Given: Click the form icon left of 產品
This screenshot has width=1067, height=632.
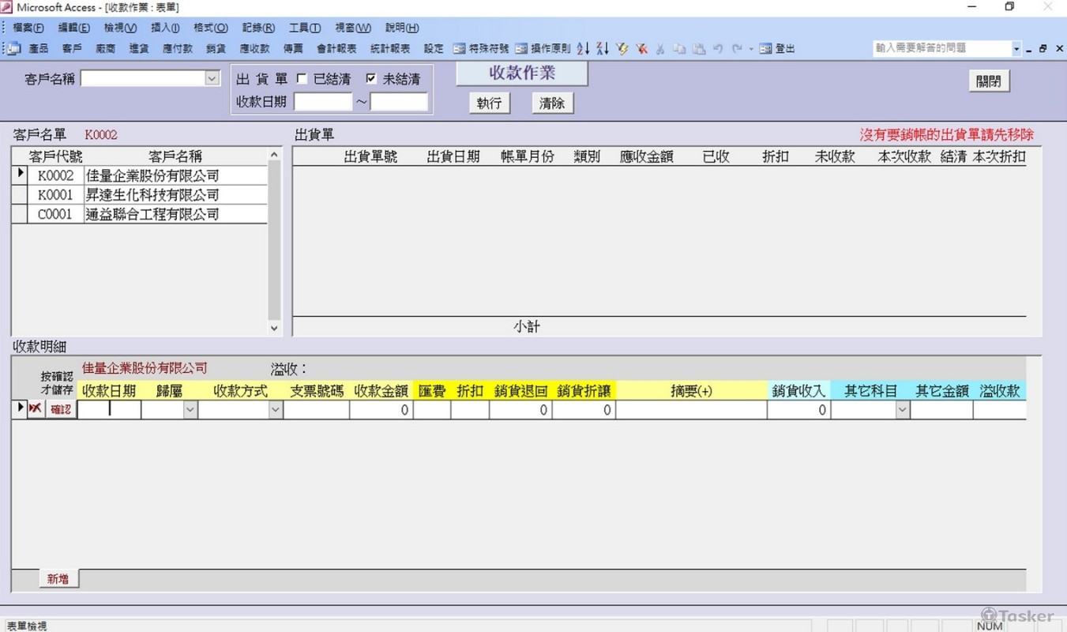Looking at the screenshot, I should 13,48.
